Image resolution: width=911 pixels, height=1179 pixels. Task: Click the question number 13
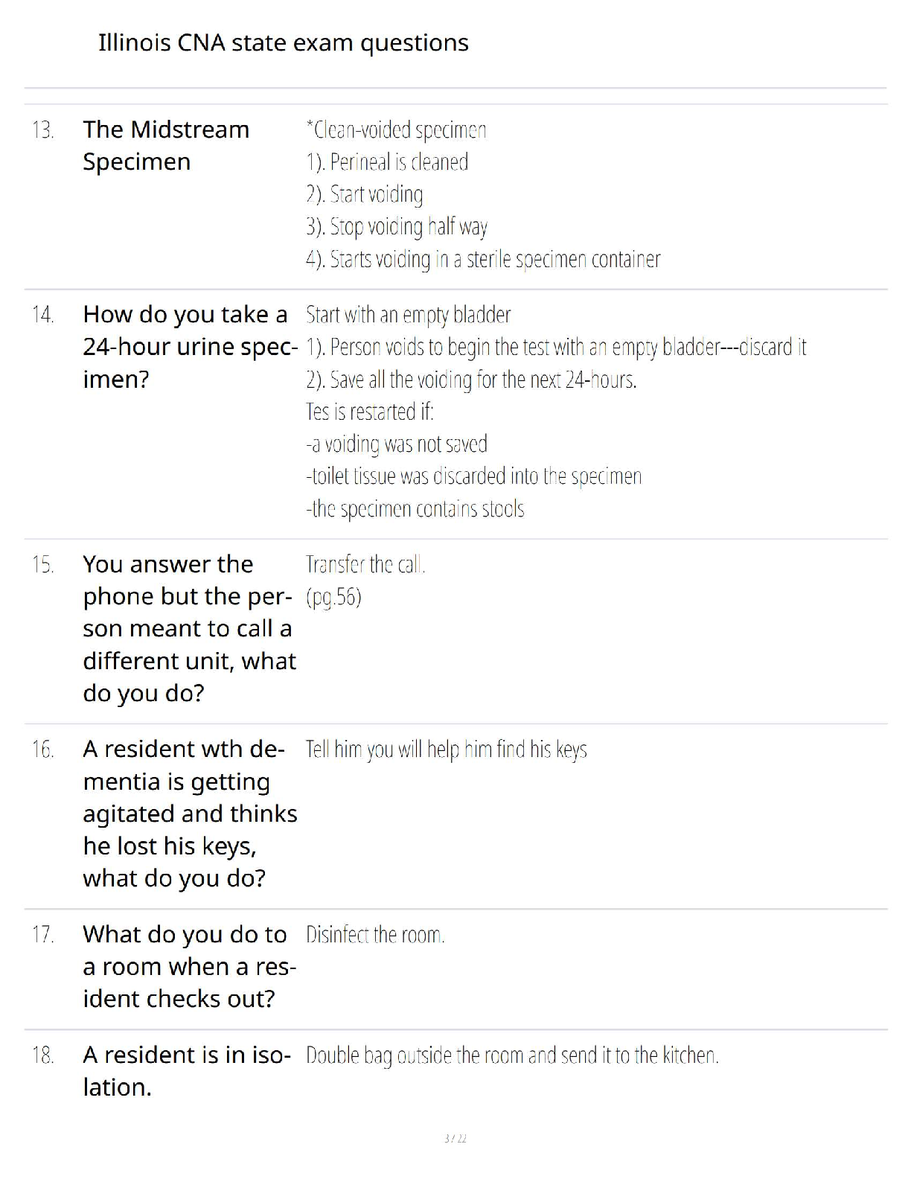[x=43, y=130]
